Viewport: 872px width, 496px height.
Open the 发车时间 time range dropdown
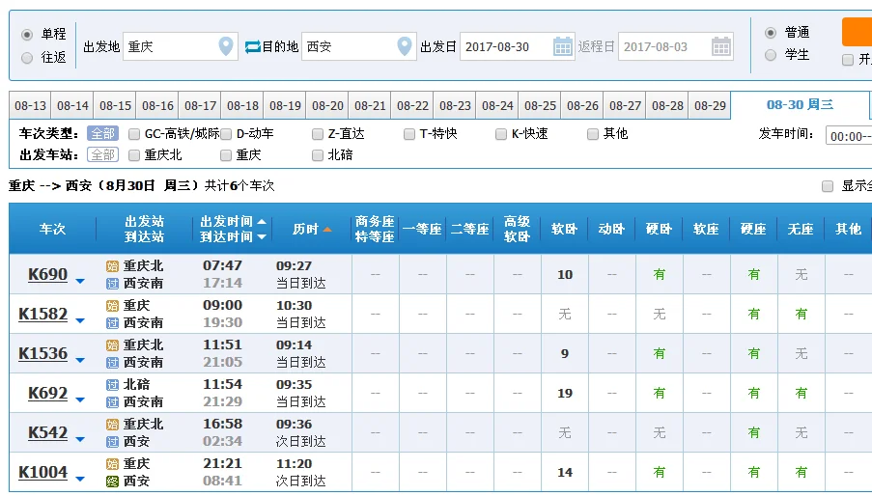click(x=849, y=136)
